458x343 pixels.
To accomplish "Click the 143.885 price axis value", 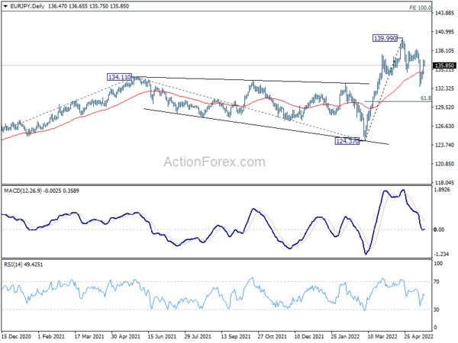I will point(444,13).
